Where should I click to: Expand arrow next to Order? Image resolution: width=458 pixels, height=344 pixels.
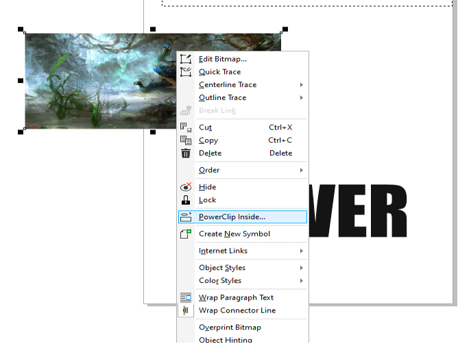[x=302, y=170]
